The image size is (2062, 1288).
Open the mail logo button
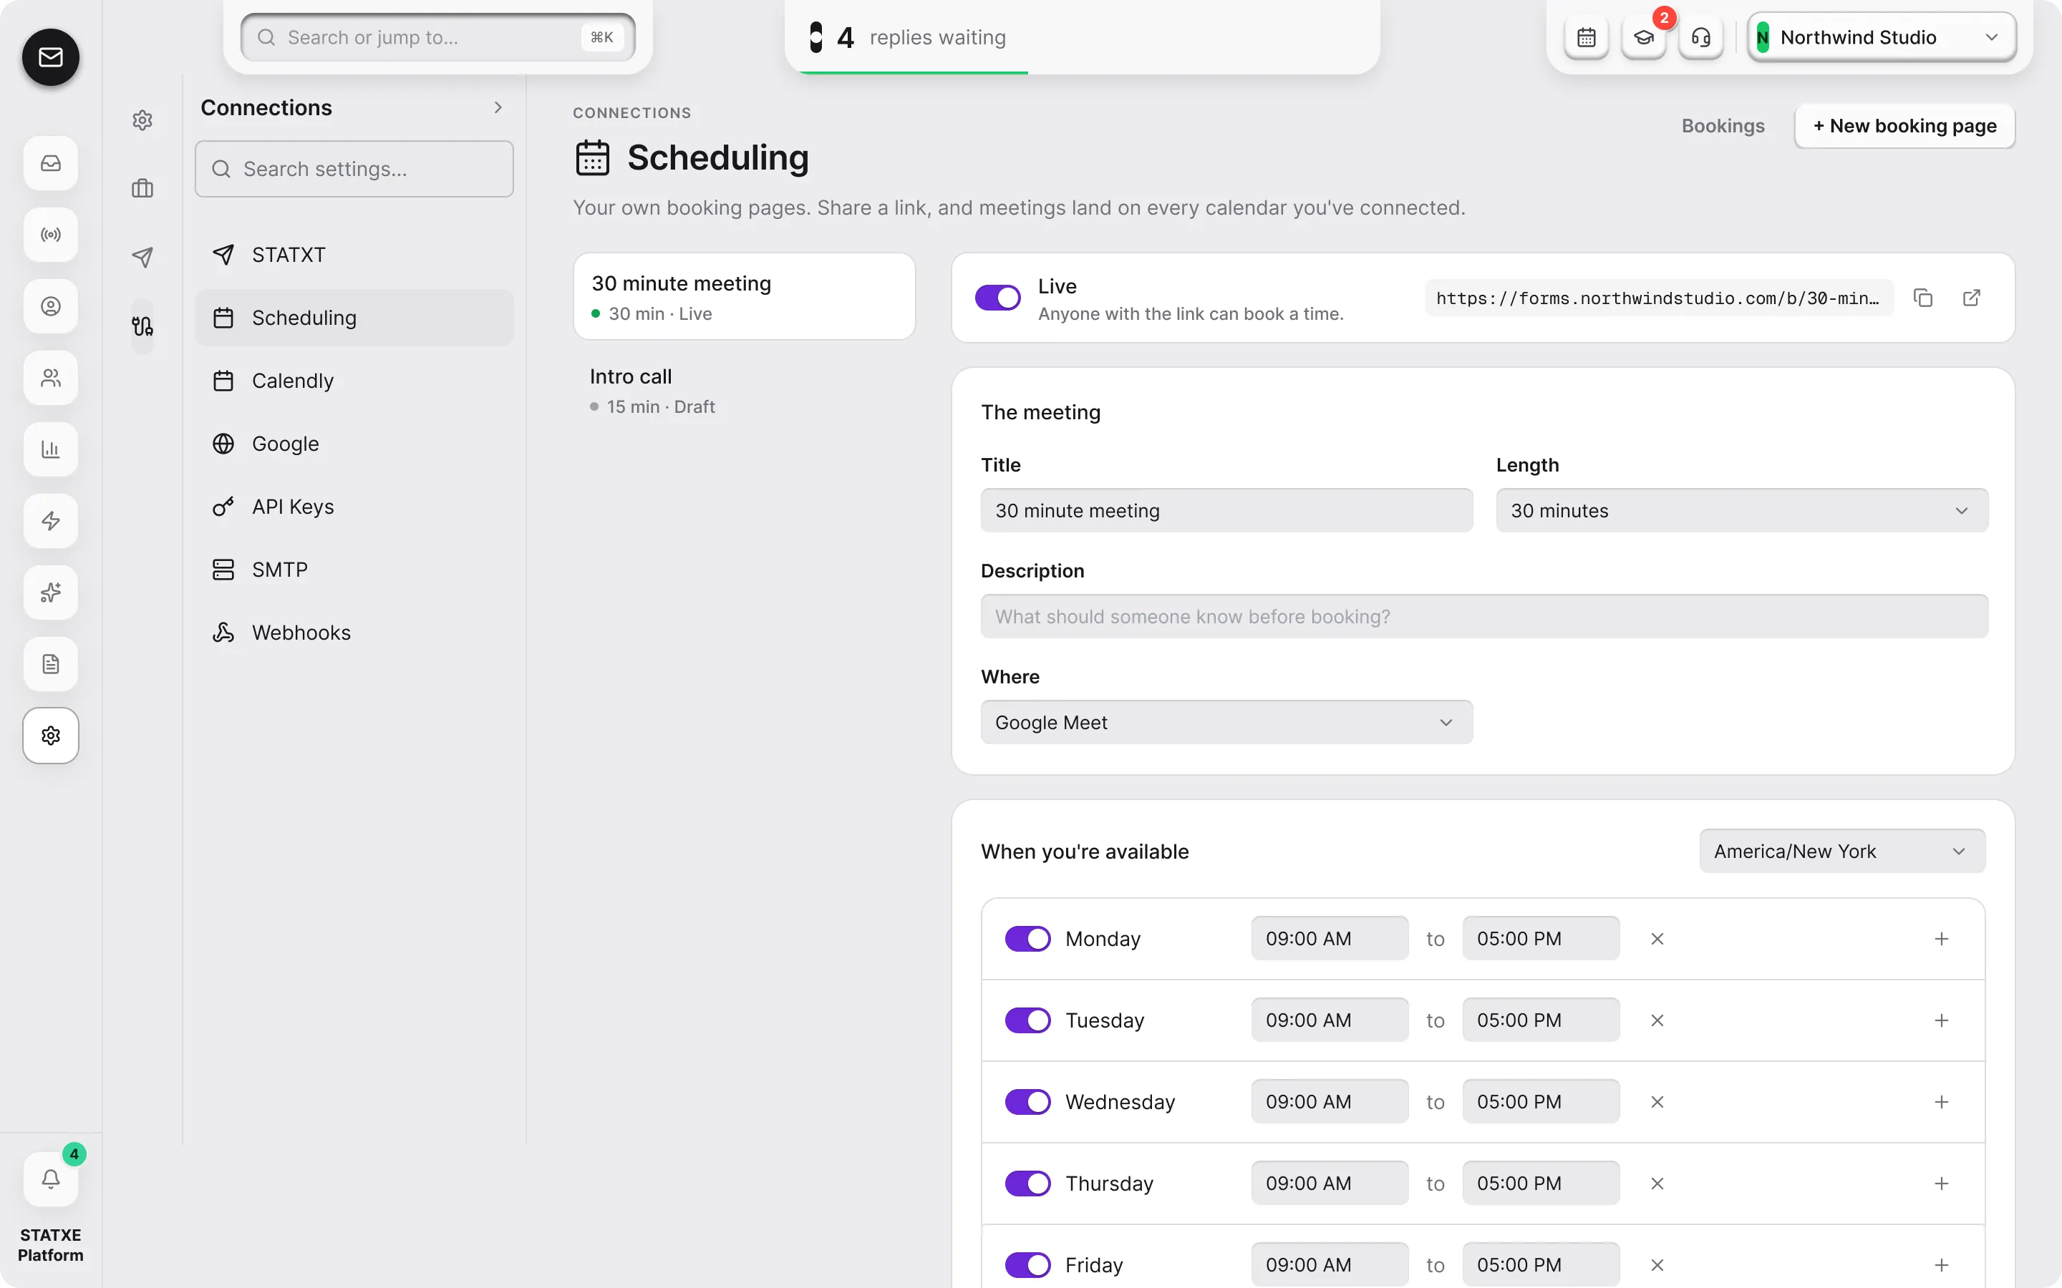pyautogui.click(x=50, y=57)
